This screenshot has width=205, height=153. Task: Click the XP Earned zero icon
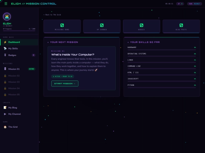[102, 25]
